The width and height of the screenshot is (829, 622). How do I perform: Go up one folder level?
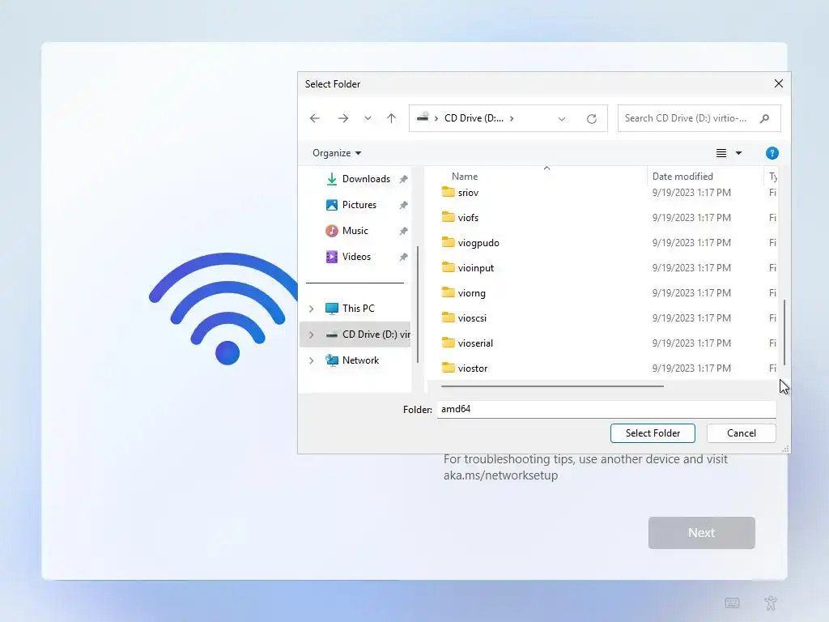pyautogui.click(x=391, y=118)
